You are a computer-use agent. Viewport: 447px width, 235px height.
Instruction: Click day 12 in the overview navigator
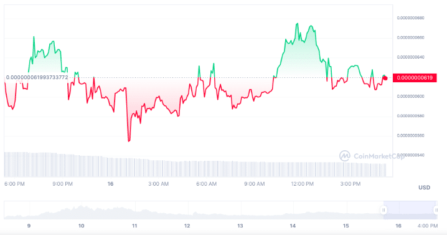point(187,226)
